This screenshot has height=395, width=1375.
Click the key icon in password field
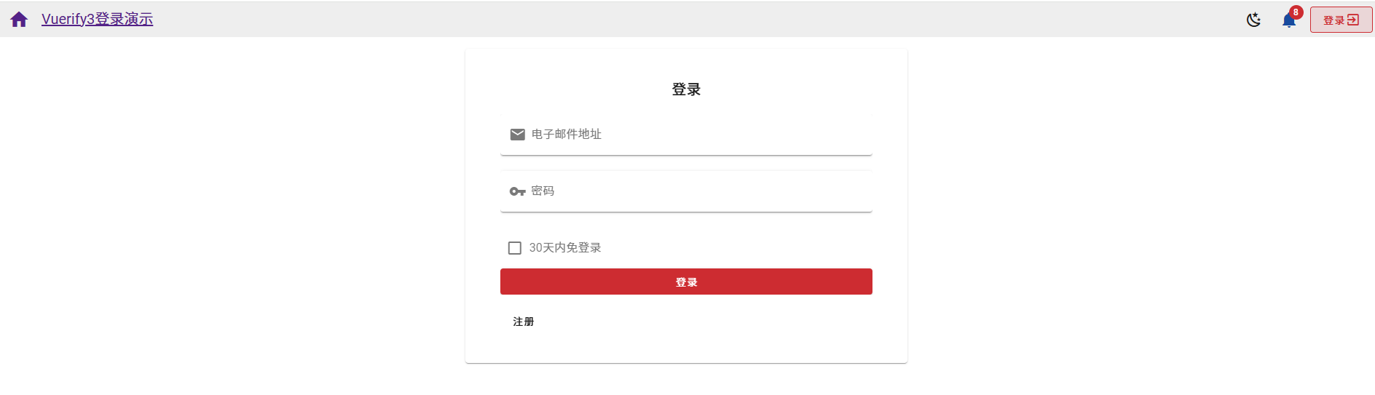(x=517, y=191)
